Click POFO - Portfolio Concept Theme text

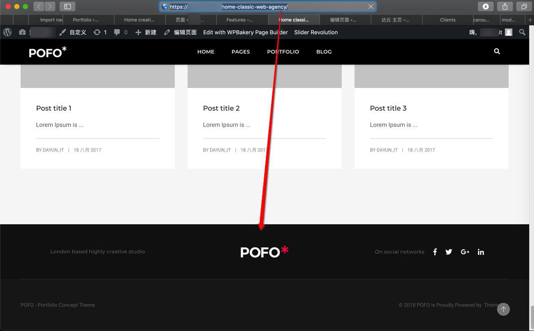(58, 305)
